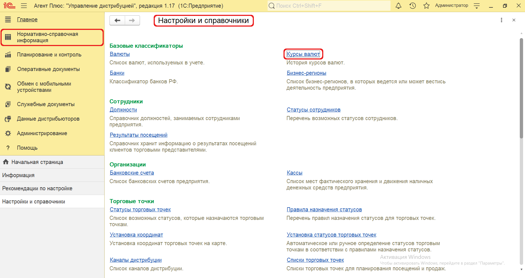Image resolution: width=525 pixels, height=278 pixels.
Task: Open the history clock icon
Action: (x=412, y=6)
